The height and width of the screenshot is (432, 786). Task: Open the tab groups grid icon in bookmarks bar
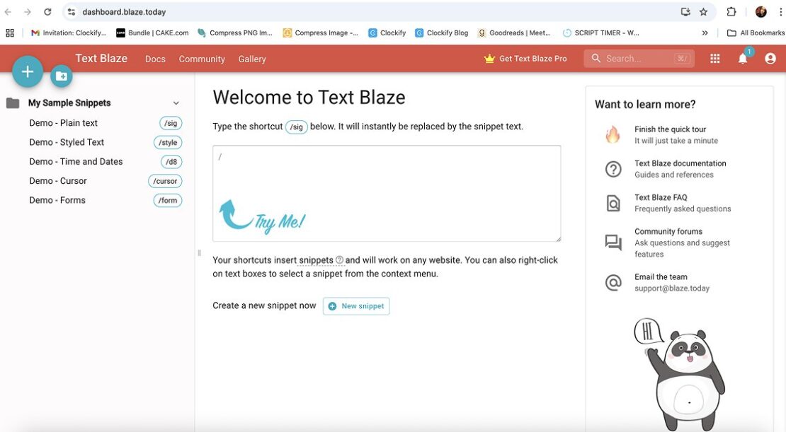click(9, 33)
